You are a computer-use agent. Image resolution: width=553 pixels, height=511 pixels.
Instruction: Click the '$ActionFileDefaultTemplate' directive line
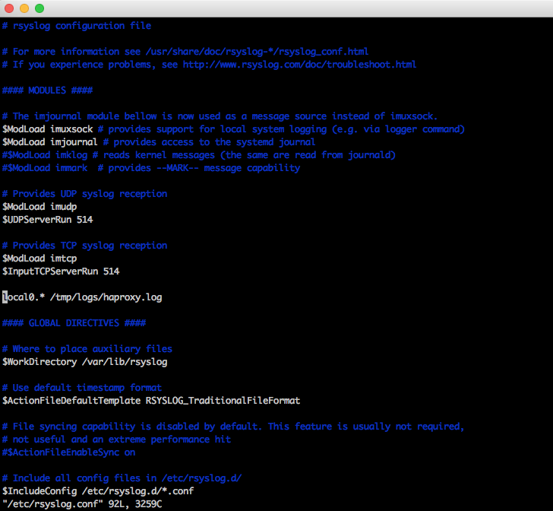coord(151,401)
